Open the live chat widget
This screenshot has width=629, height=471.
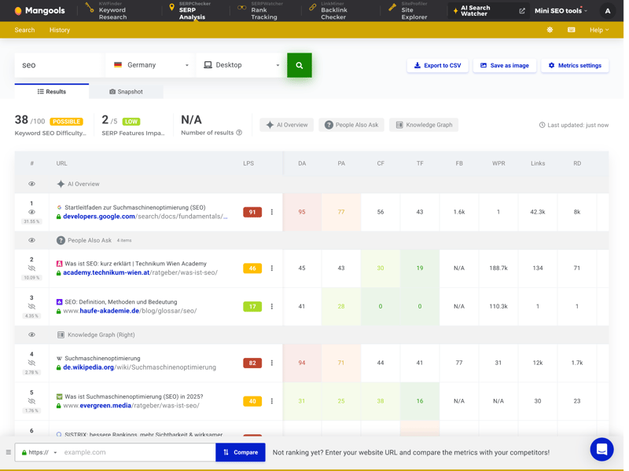(x=601, y=449)
